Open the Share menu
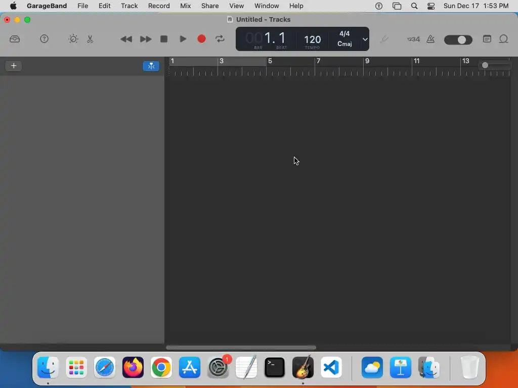Image resolution: width=518 pixels, height=388 pixels. (x=210, y=6)
